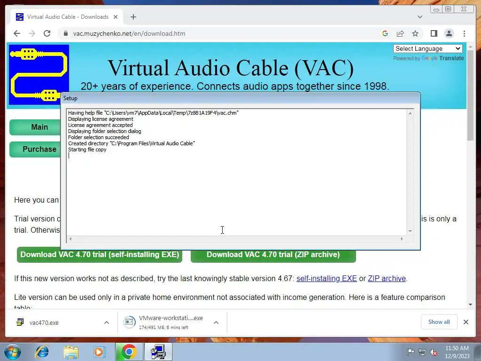Switch to the Setup installer taskbar icon

coord(158,352)
